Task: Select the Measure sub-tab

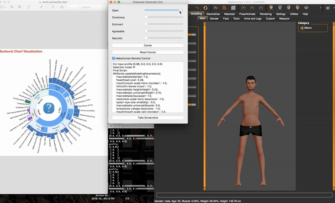Action: pyautogui.click(x=284, y=18)
